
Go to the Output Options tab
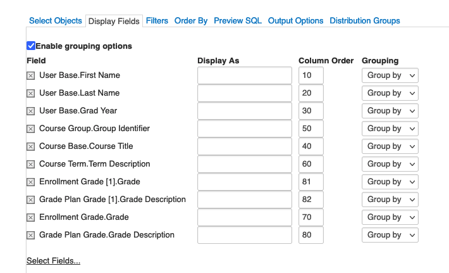pyautogui.click(x=295, y=21)
